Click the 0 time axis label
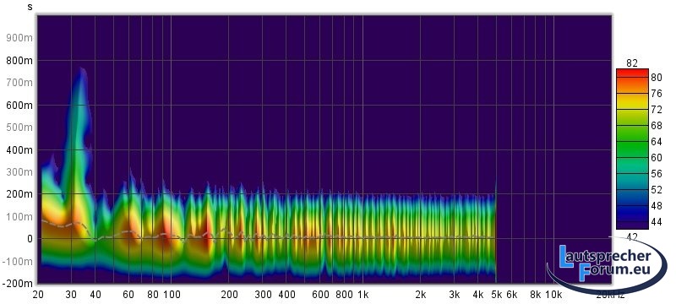 (x=30, y=239)
